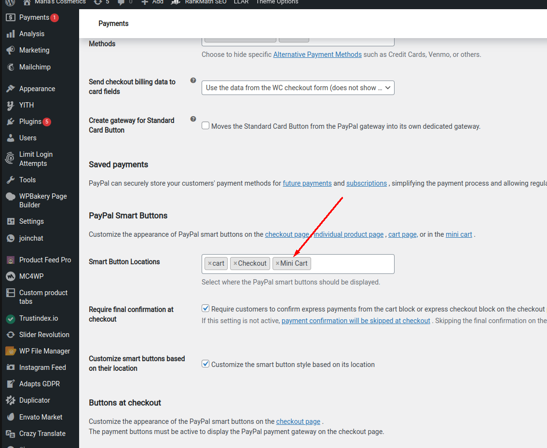Click the RankMath SEO admin bar item
This screenshot has width=547, height=448.
pos(199,2)
